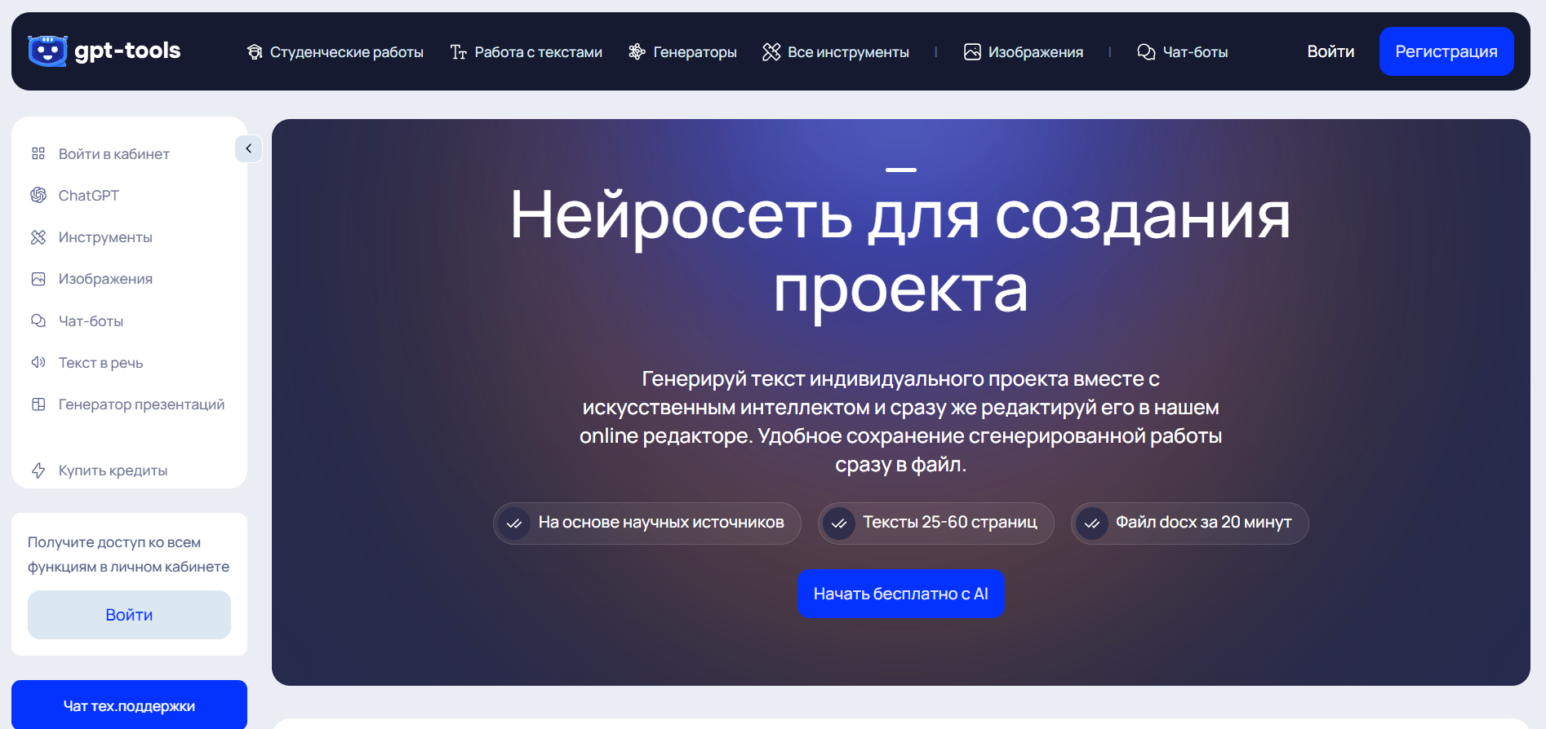Select Изображения in the sidebar list
1546x729 pixels.
click(x=105, y=279)
